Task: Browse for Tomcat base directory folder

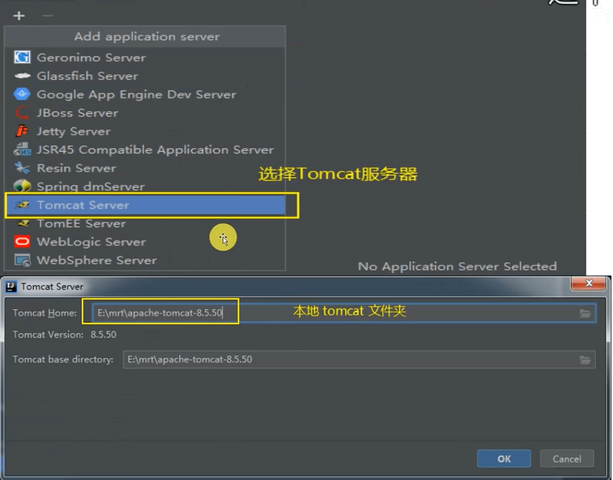Action: click(585, 360)
